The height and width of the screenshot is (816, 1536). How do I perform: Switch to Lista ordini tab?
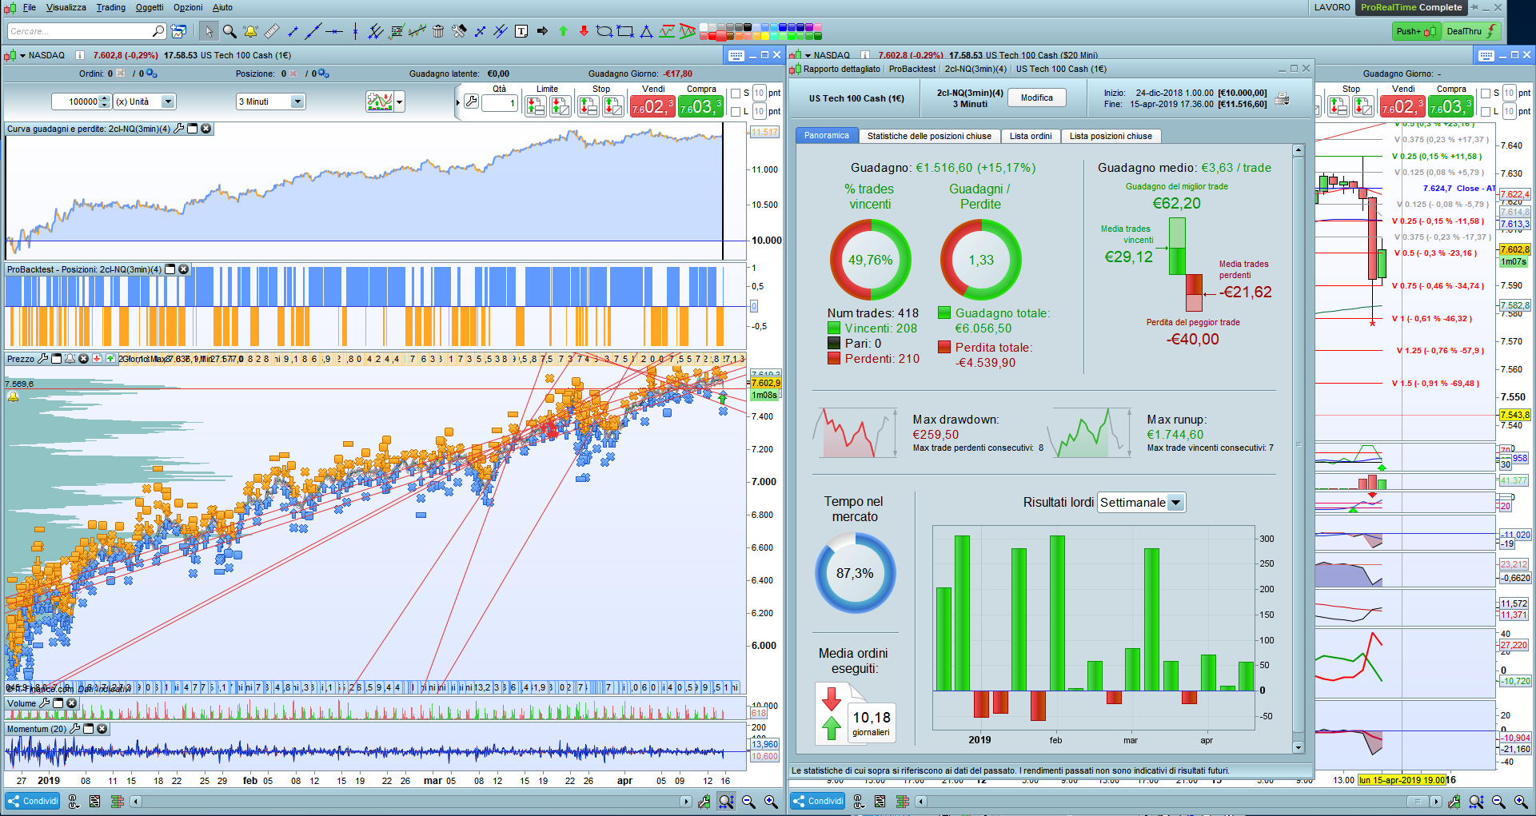[x=1031, y=136]
